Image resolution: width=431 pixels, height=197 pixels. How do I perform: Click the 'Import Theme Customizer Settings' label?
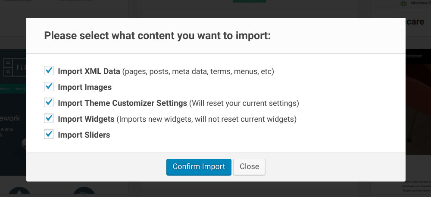click(122, 103)
